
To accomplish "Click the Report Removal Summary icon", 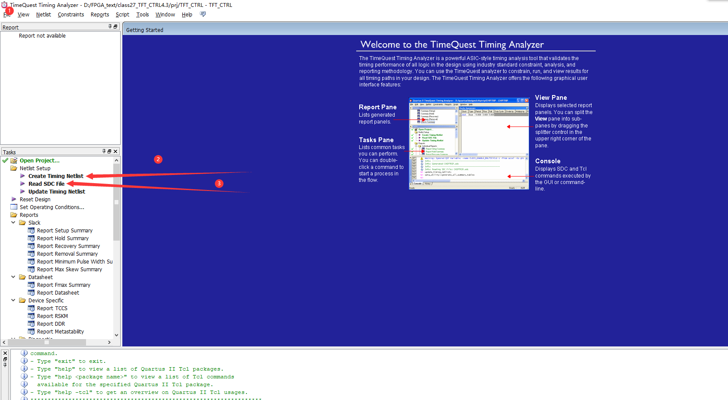I will pyautogui.click(x=31, y=254).
